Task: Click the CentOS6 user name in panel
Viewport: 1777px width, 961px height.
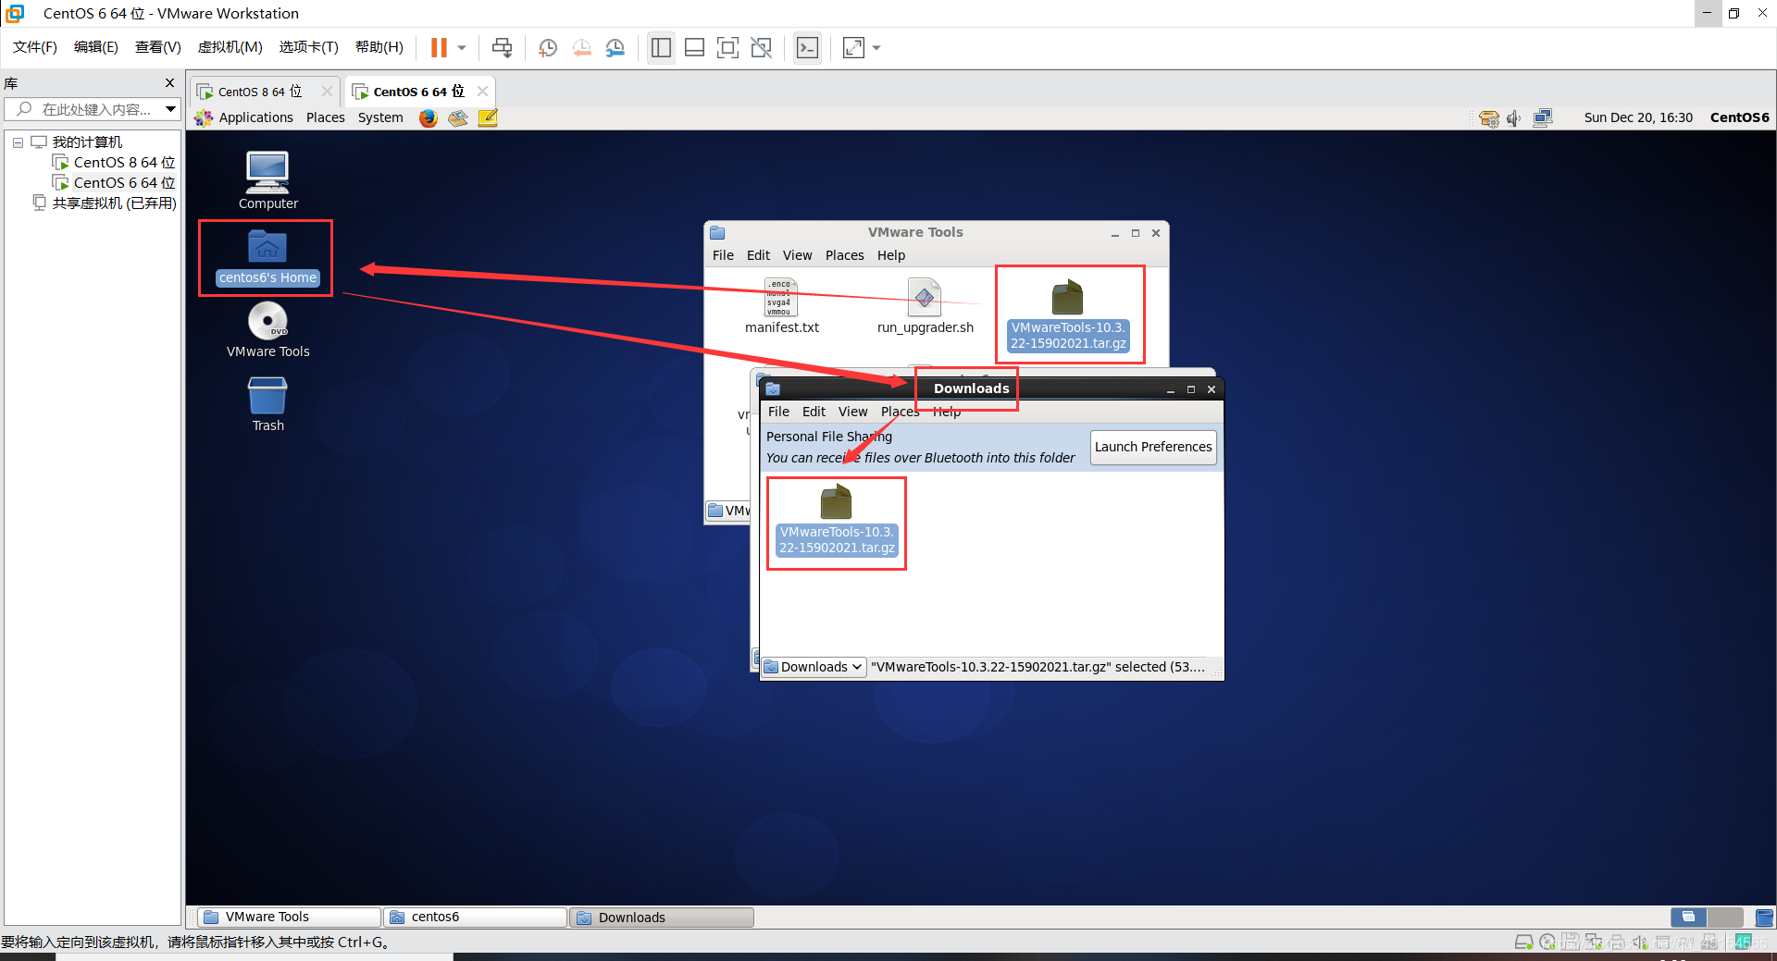Action: 1739,117
